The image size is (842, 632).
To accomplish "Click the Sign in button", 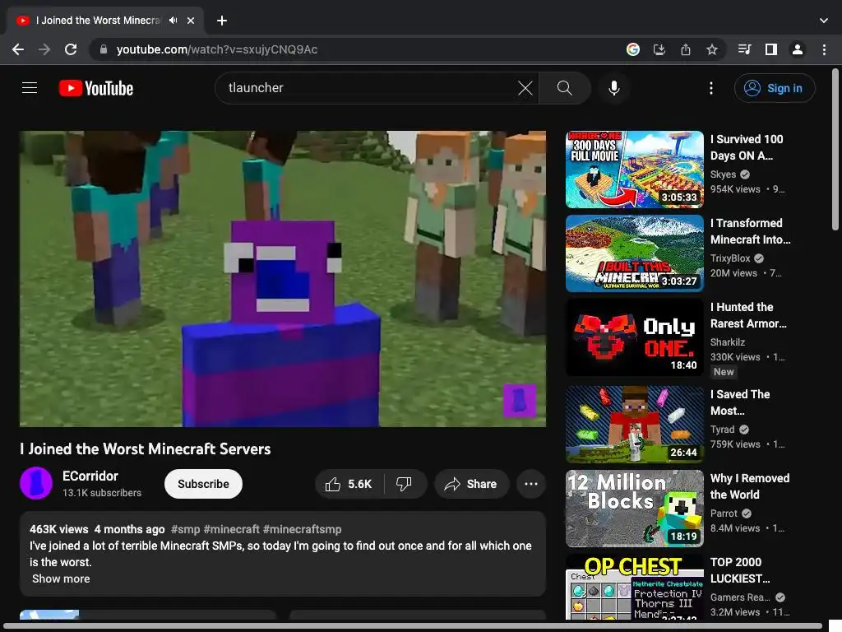I will (x=775, y=88).
